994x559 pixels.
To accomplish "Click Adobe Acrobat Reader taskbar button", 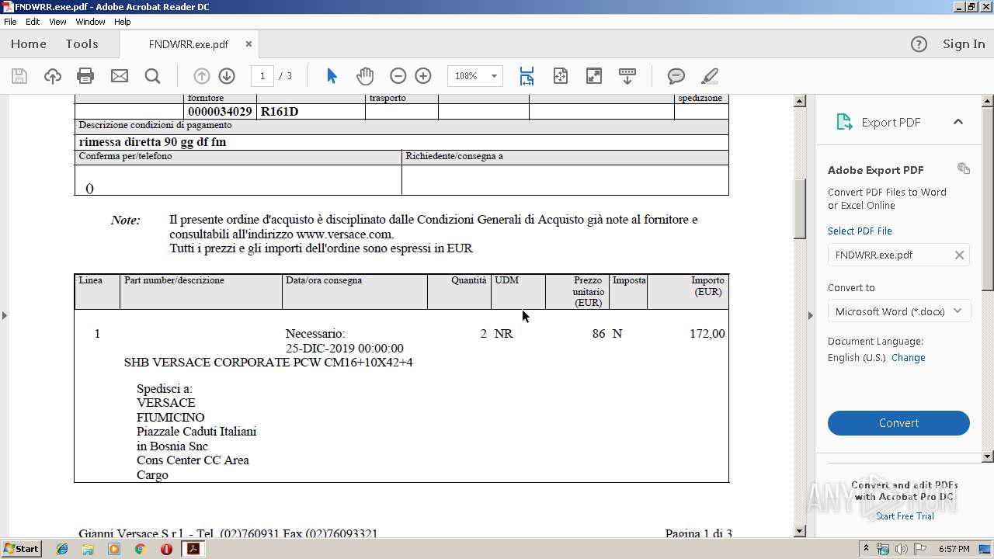I will [x=193, y=549].
